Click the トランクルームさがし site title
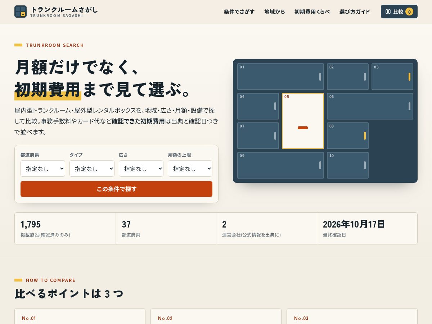 pos(64,10)
